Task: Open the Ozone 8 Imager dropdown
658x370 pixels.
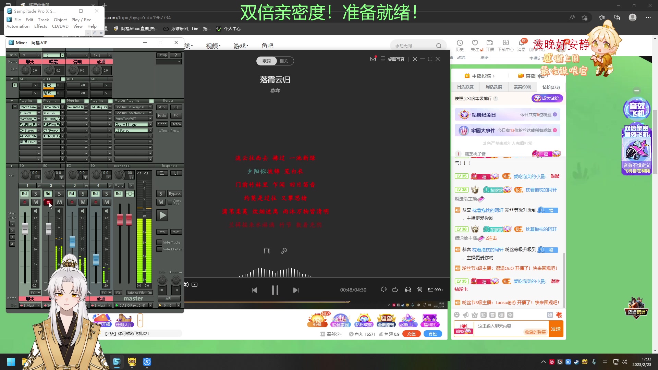Action: point(150,124)
